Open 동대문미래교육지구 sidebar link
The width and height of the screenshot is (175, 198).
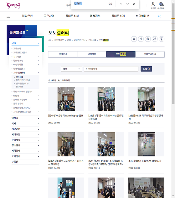click(22, 108)
